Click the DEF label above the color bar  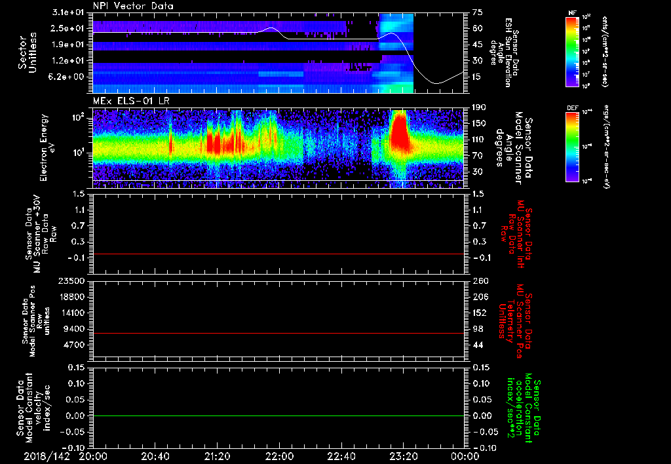tap(572, 108)
